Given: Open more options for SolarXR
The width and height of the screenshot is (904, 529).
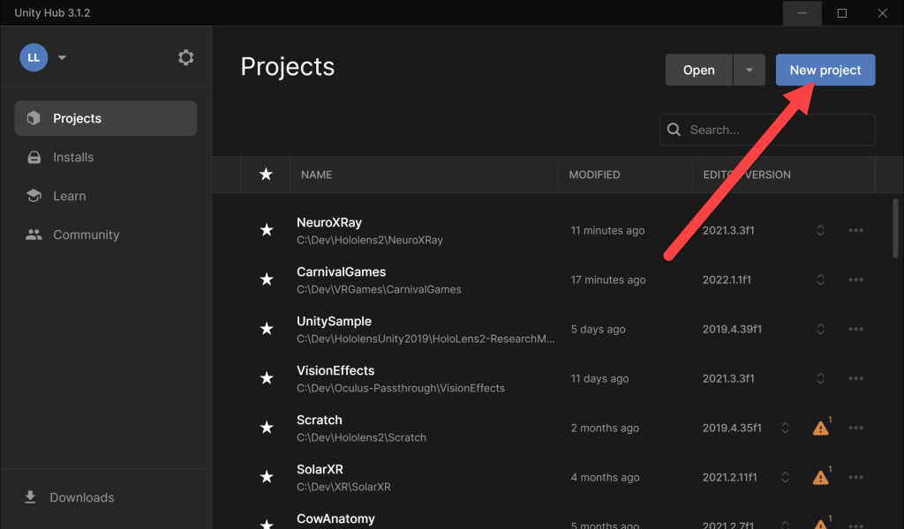Looking at the screenshot, I should 855,477.
